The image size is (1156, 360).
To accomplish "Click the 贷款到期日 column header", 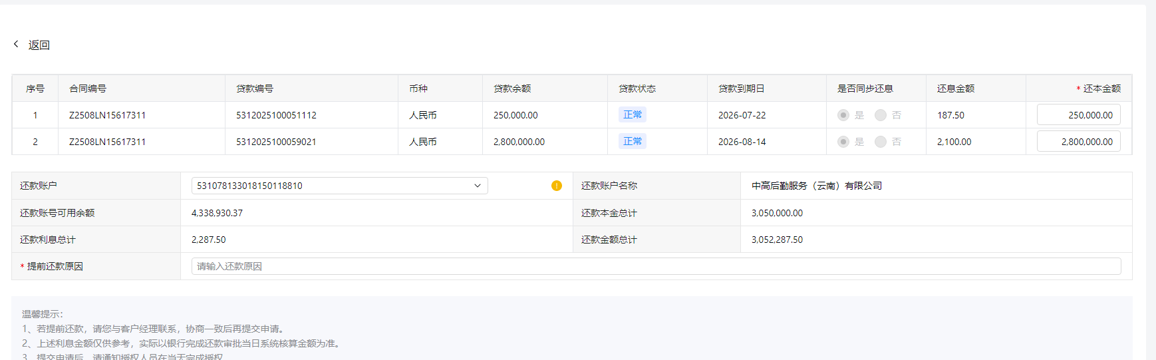I will (741, 89).
